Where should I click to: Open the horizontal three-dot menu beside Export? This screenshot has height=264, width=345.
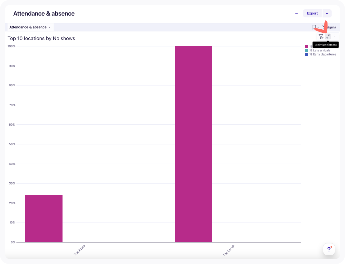(x=296, y=13)
